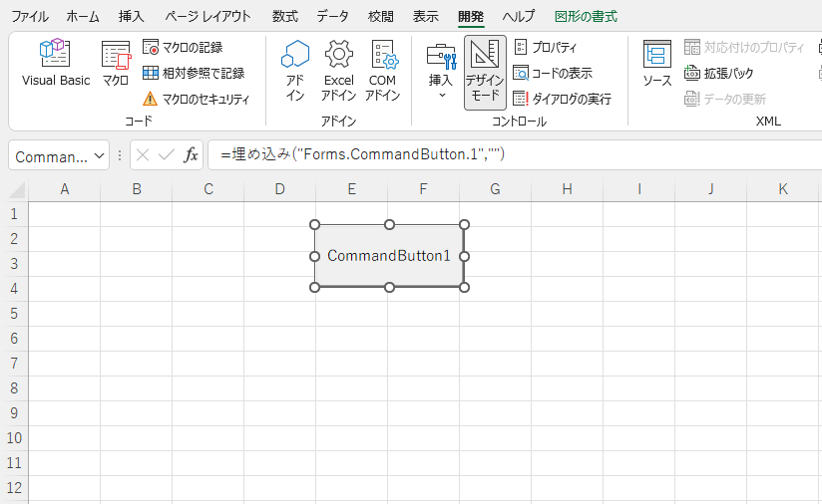Viewport: 822px width, 504px height.
Task: Click the select-all corner triangle
Action: point(17,190)
